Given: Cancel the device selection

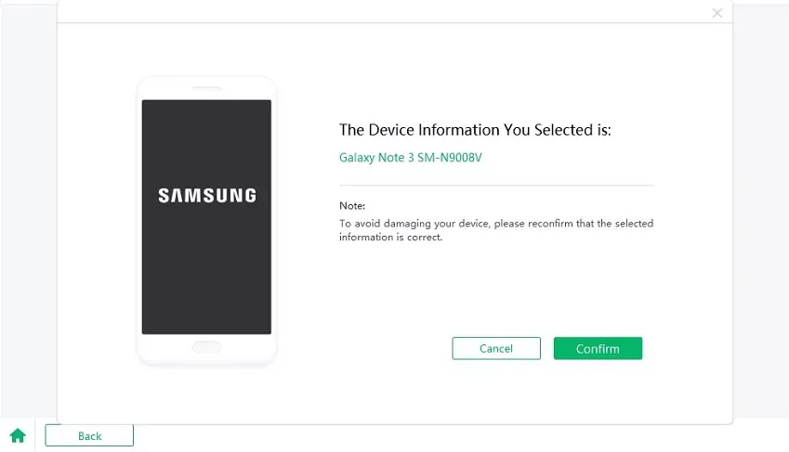Looking at the screenshot, I should (495, 348).
